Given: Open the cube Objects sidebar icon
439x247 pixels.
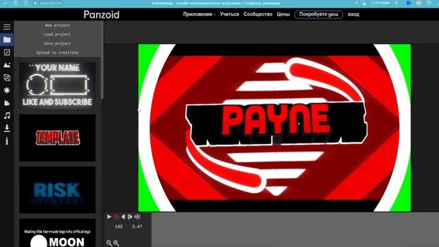Looking at the screenshot, I should click(x=7, y=78).
